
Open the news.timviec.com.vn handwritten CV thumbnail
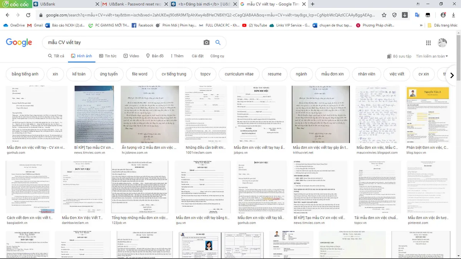[94, 114]
